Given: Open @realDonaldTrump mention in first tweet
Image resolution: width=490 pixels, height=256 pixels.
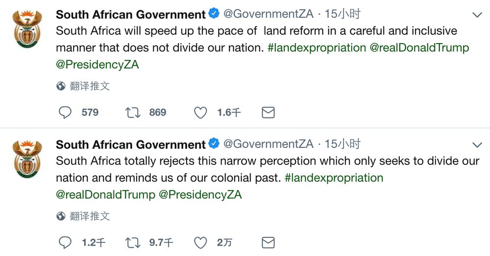Looking at the screenshot, I should [419, 47].
